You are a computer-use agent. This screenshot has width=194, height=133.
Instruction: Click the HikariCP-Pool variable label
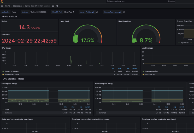click(x=57, y=12)
